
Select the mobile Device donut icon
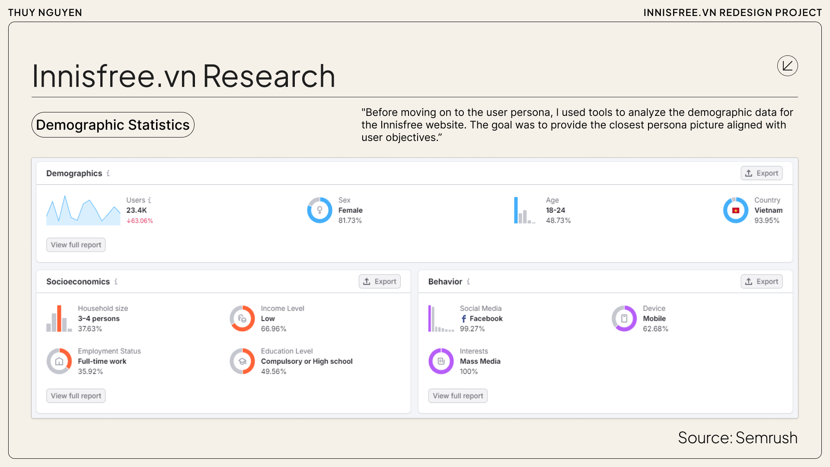(624, 319)
